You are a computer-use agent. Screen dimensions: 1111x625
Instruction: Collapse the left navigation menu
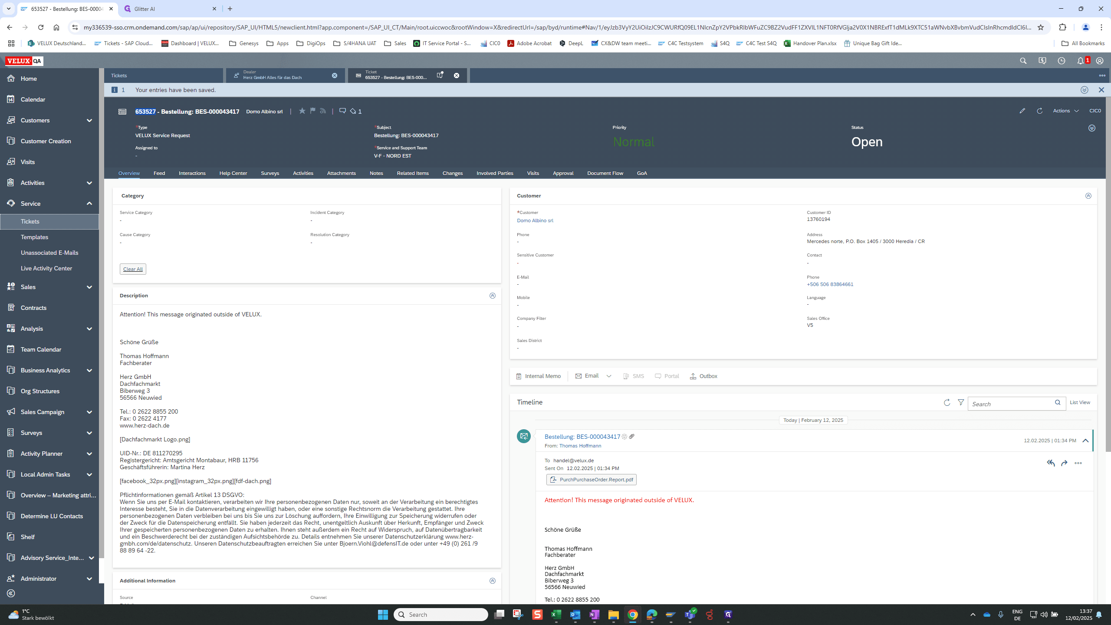[11, 593]
